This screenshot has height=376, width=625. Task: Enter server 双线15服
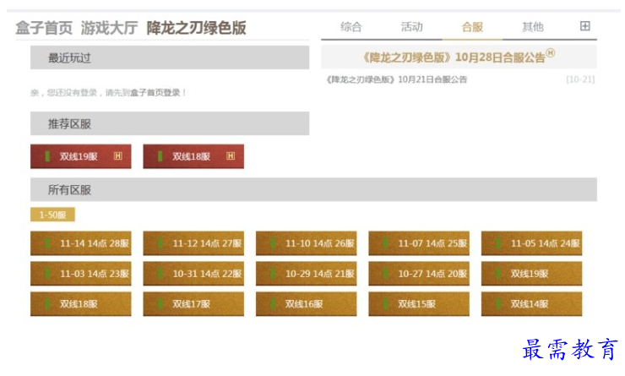(419, 304)
